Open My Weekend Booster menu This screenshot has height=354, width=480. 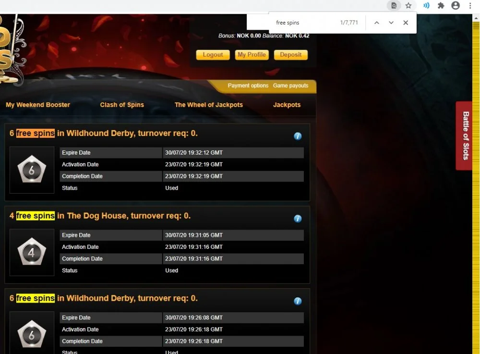(x=38, y=105)
